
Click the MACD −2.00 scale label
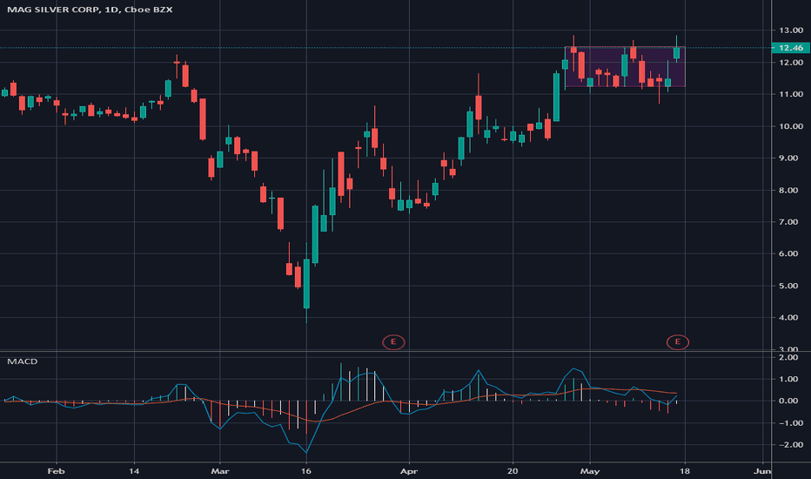pos(789,445)
